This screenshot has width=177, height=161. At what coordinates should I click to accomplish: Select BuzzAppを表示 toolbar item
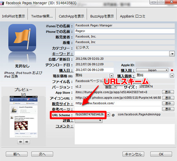tap(102, 16)
